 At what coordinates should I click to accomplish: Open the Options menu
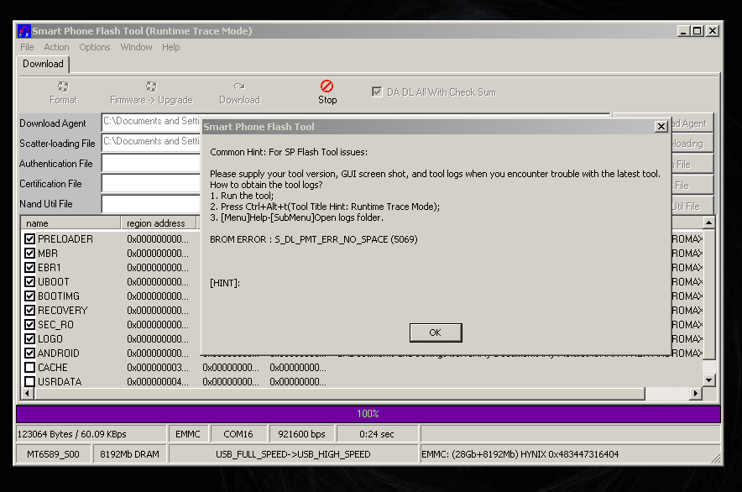[x=95, y=48]
